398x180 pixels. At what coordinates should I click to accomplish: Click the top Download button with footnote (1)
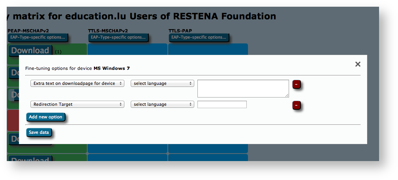30,51
